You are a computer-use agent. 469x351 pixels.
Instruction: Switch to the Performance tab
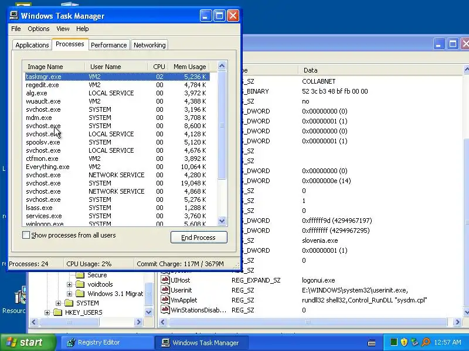(109, 45)
